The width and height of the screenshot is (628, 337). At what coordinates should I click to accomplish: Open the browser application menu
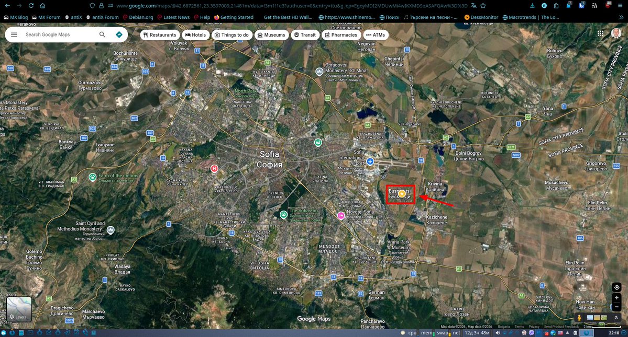620,6
